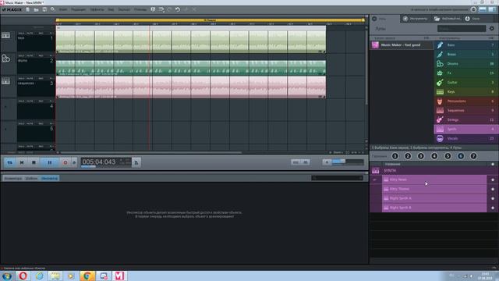Image resolution: width=499 pixels, height=281 pixels.
Task: Select the Brass instrument category
Action: 466,55
